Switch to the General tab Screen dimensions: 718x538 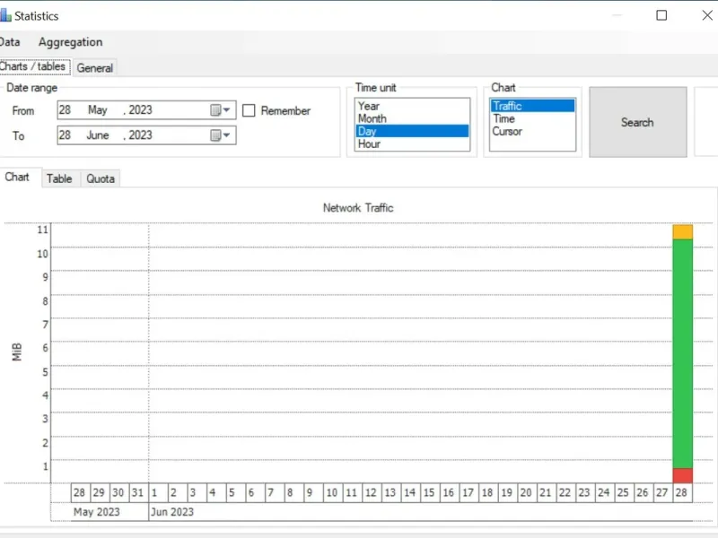95,68
